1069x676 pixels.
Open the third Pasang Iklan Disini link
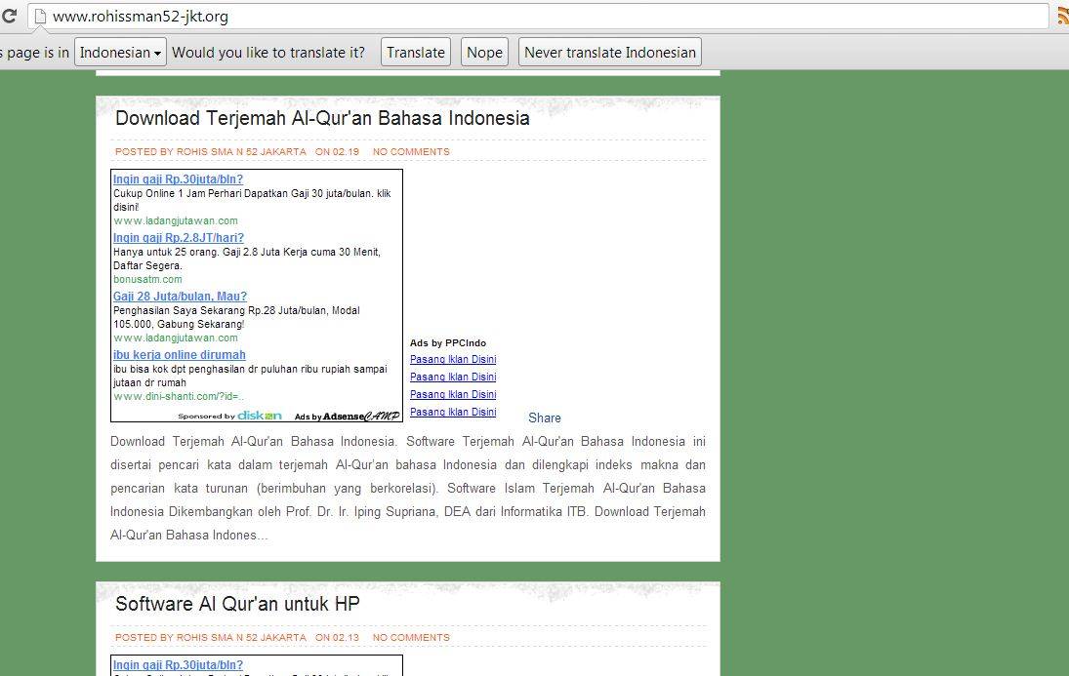(453, 394)
